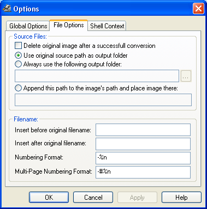Click the Multi-Page Numbering Format field
Viewport: 207px width, 209px height.
(x=143, y=172)
